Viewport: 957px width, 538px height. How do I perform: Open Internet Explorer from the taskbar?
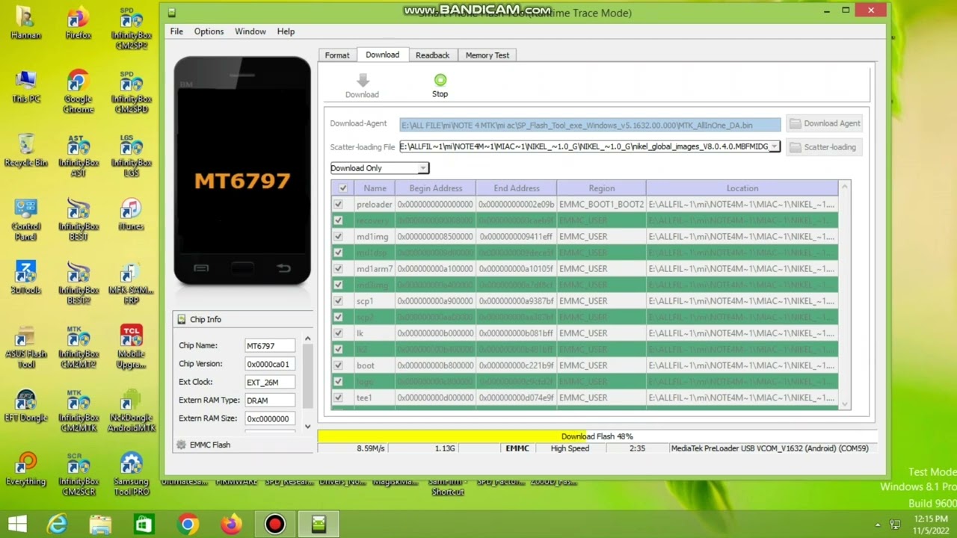58,524
